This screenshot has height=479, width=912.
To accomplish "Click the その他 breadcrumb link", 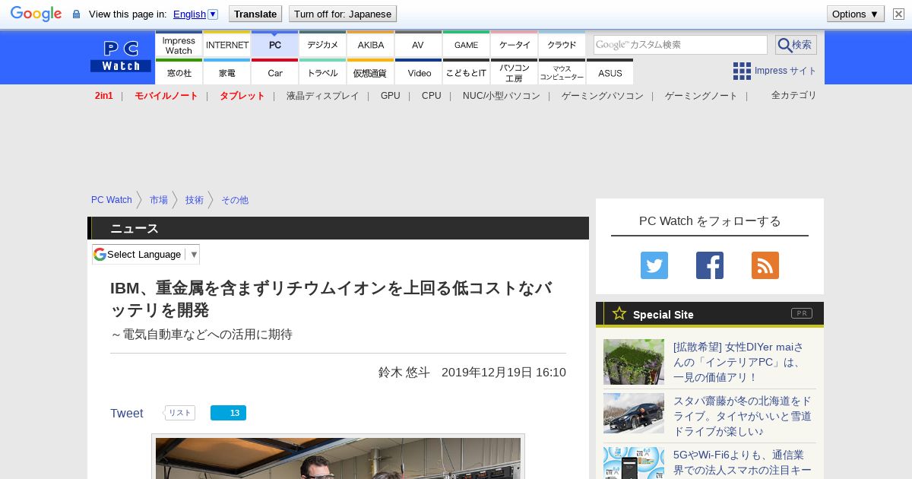I will click(235, 200).
